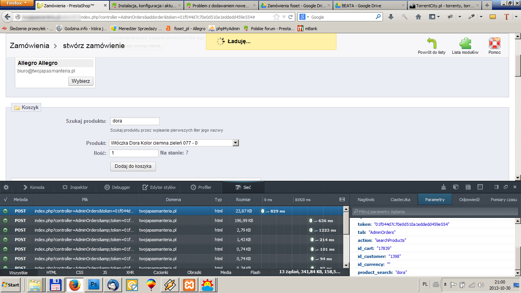This screenshot has width=521, height=293.
Task: Launch Photoshop from the taskbar
Action: [94, 285]
